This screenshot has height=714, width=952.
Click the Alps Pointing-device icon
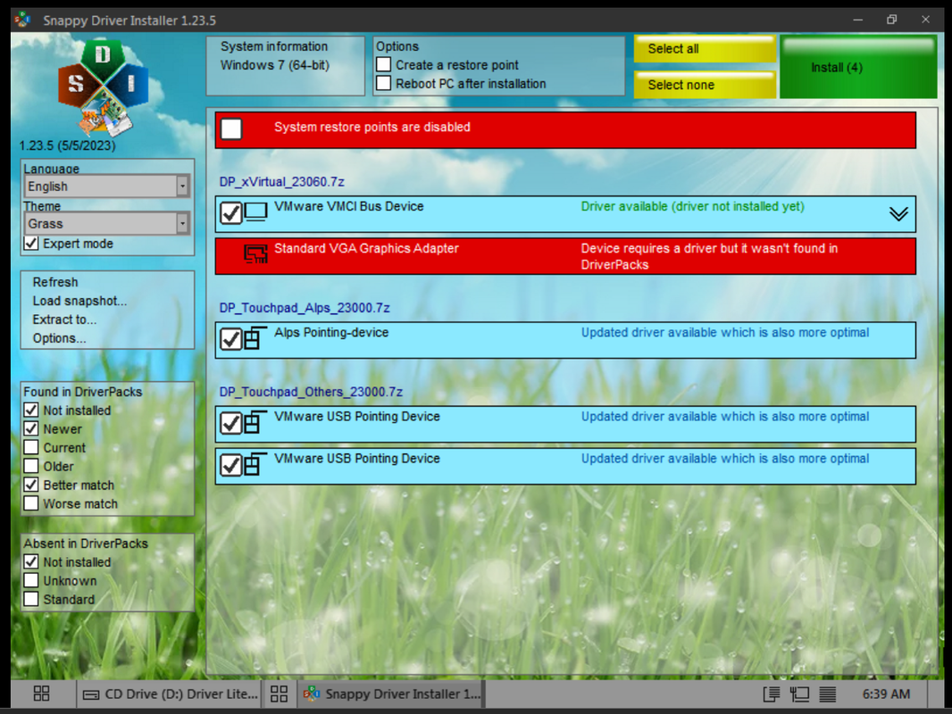255,338
